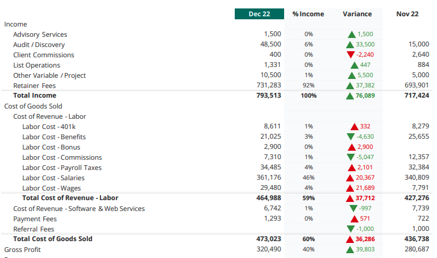Click the Variance column header
The image size is (437, 258).
click(x=357, y=14)
